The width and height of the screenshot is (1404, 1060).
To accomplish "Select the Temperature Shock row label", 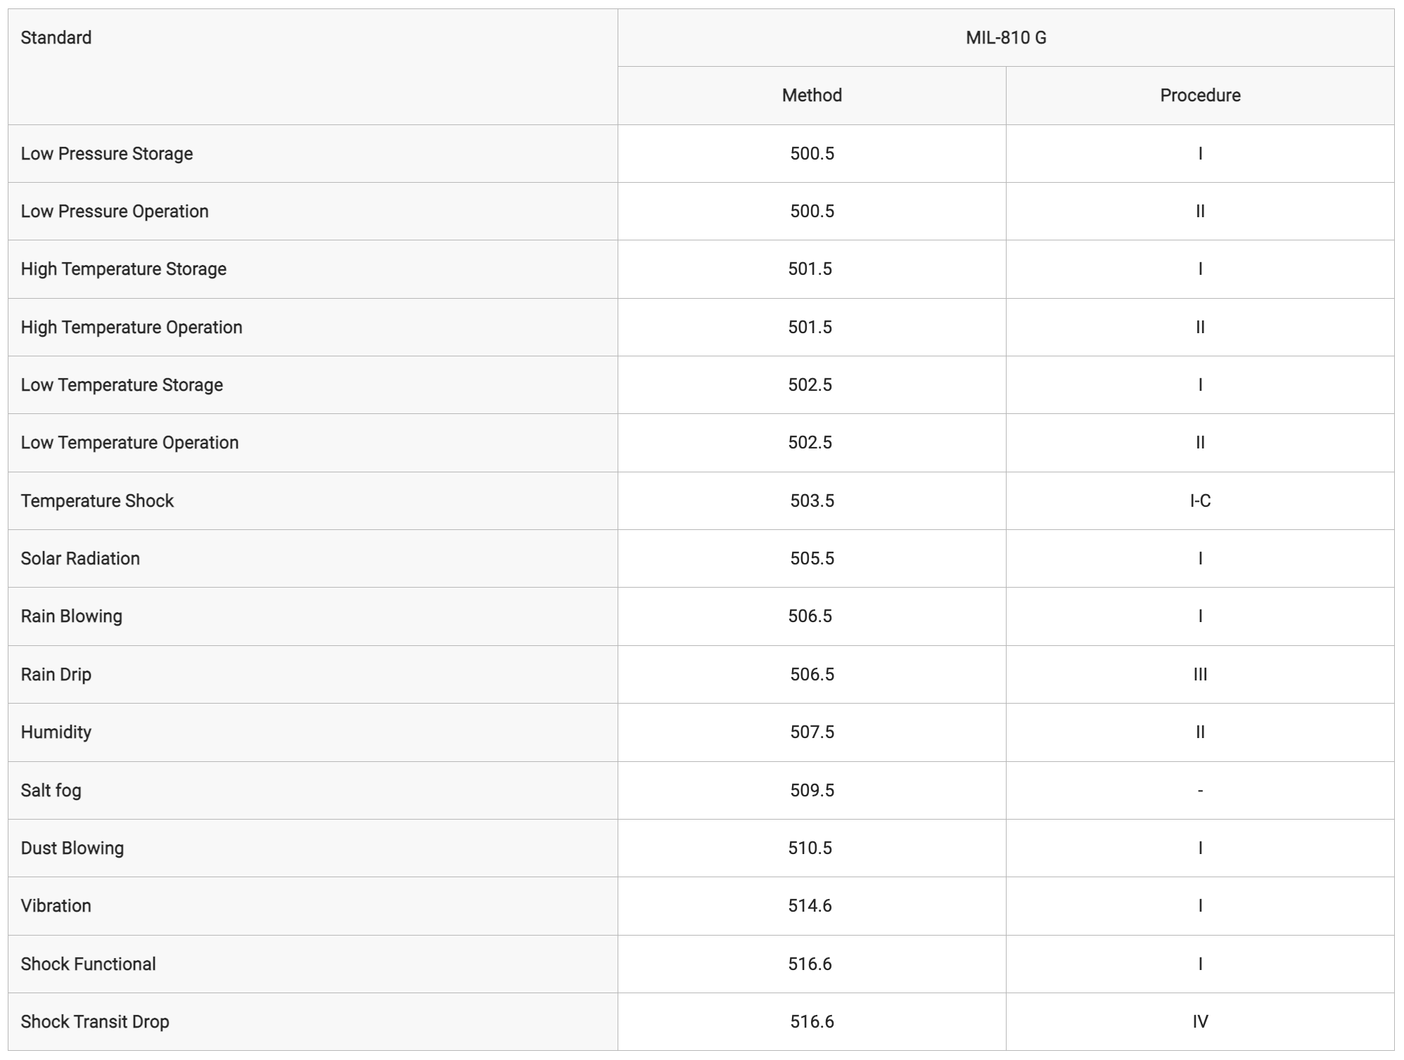I will coord(313,501).
